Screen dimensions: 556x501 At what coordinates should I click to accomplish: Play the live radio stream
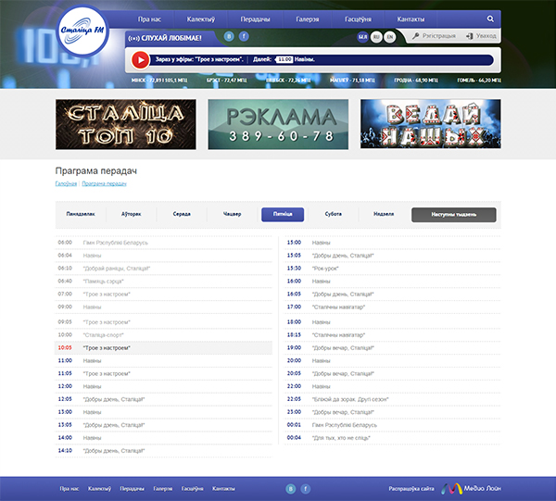point(141,60)
